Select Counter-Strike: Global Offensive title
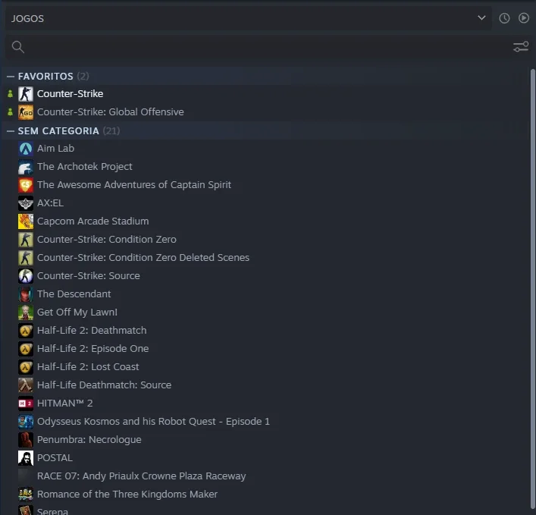 point(111,111)
